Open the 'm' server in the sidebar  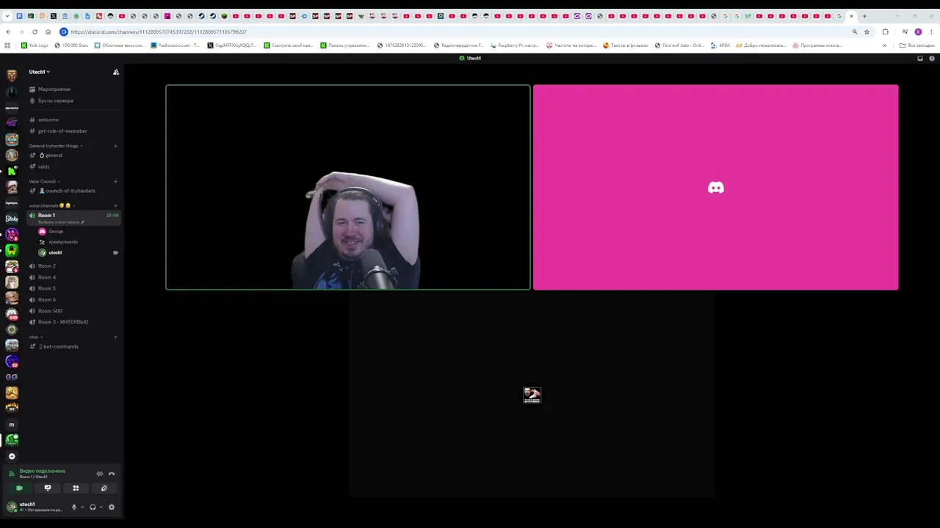pyautogui.click(x=12, y=425)
